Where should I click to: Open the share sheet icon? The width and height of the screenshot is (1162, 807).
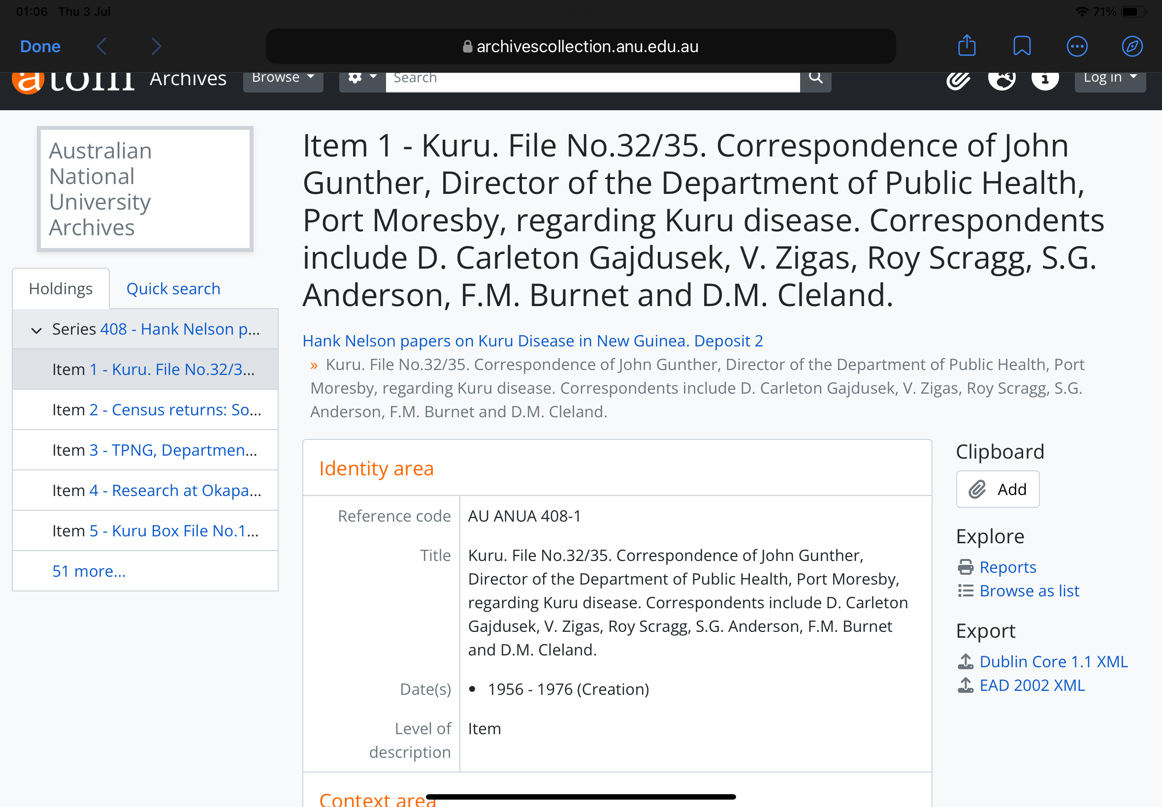tap(966, 45)
